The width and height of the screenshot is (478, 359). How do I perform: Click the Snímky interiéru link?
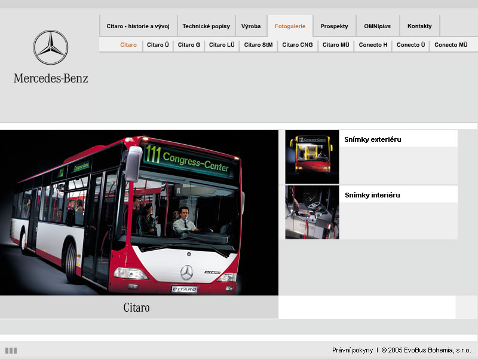[x=372, y=195]
